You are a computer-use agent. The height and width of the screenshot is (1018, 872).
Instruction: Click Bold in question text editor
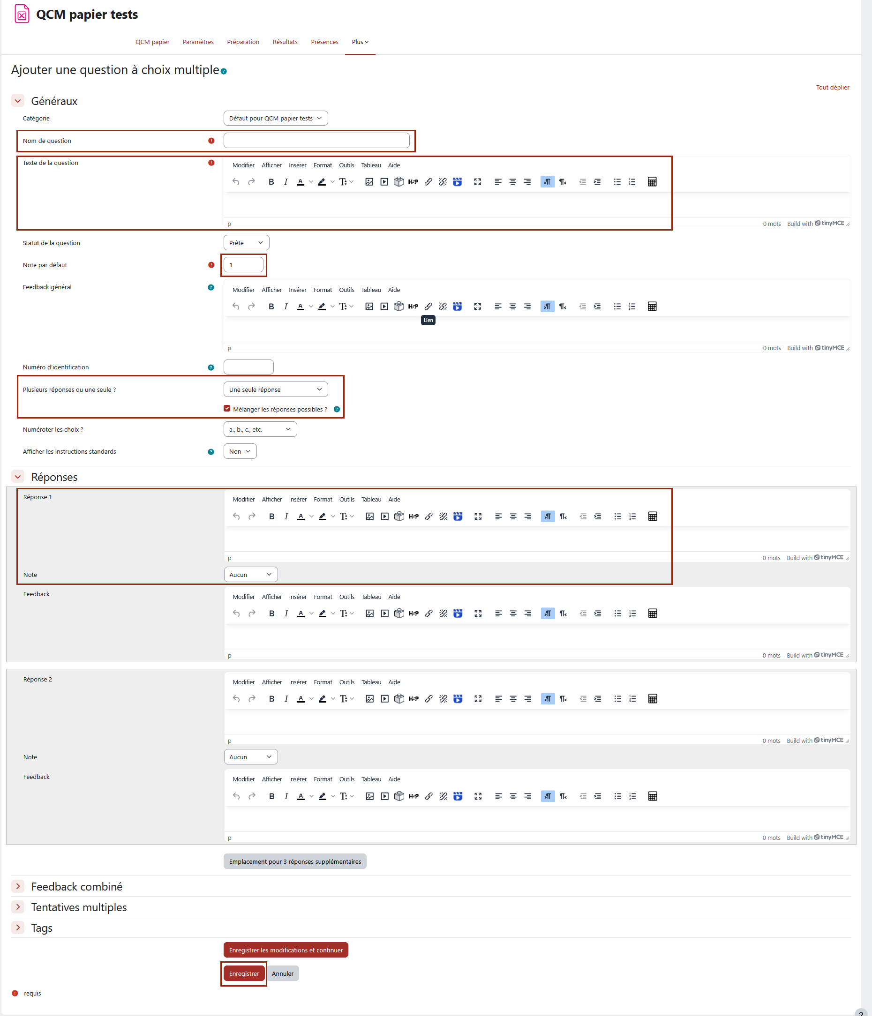(x=271, y=182)
